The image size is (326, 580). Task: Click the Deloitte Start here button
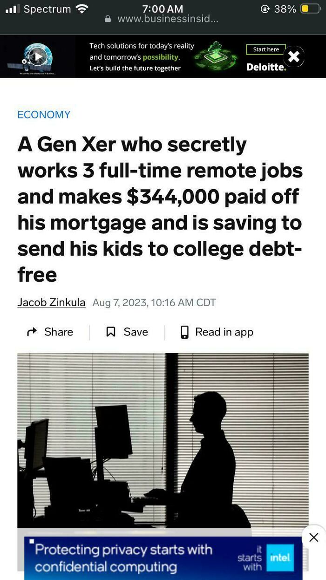pyautogui.click(x=266, y=49)
